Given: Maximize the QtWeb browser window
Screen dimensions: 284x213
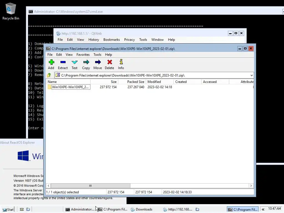Looking at the screenshot, I should 236,33.
